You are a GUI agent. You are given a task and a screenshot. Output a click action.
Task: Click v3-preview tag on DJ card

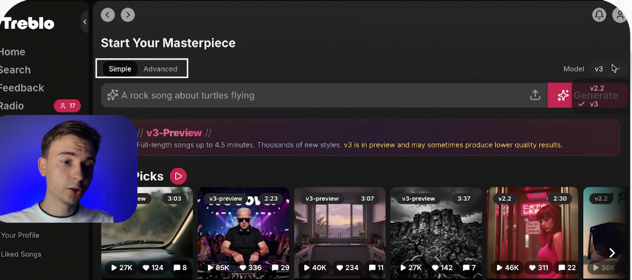coord(226,199)
